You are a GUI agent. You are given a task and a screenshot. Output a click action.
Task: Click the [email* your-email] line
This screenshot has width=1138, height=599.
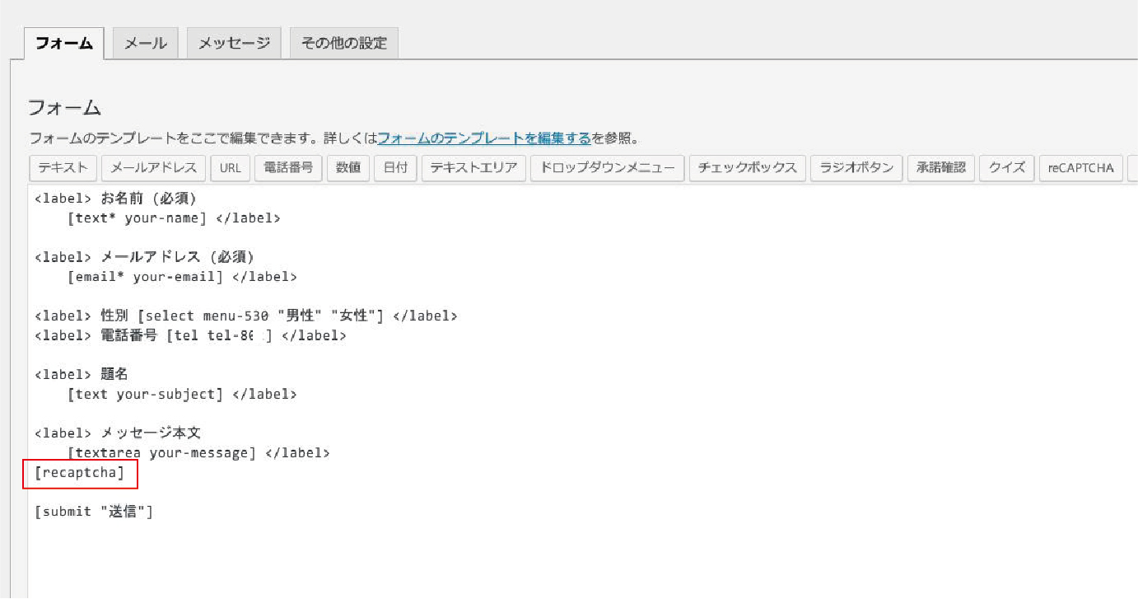182,277
